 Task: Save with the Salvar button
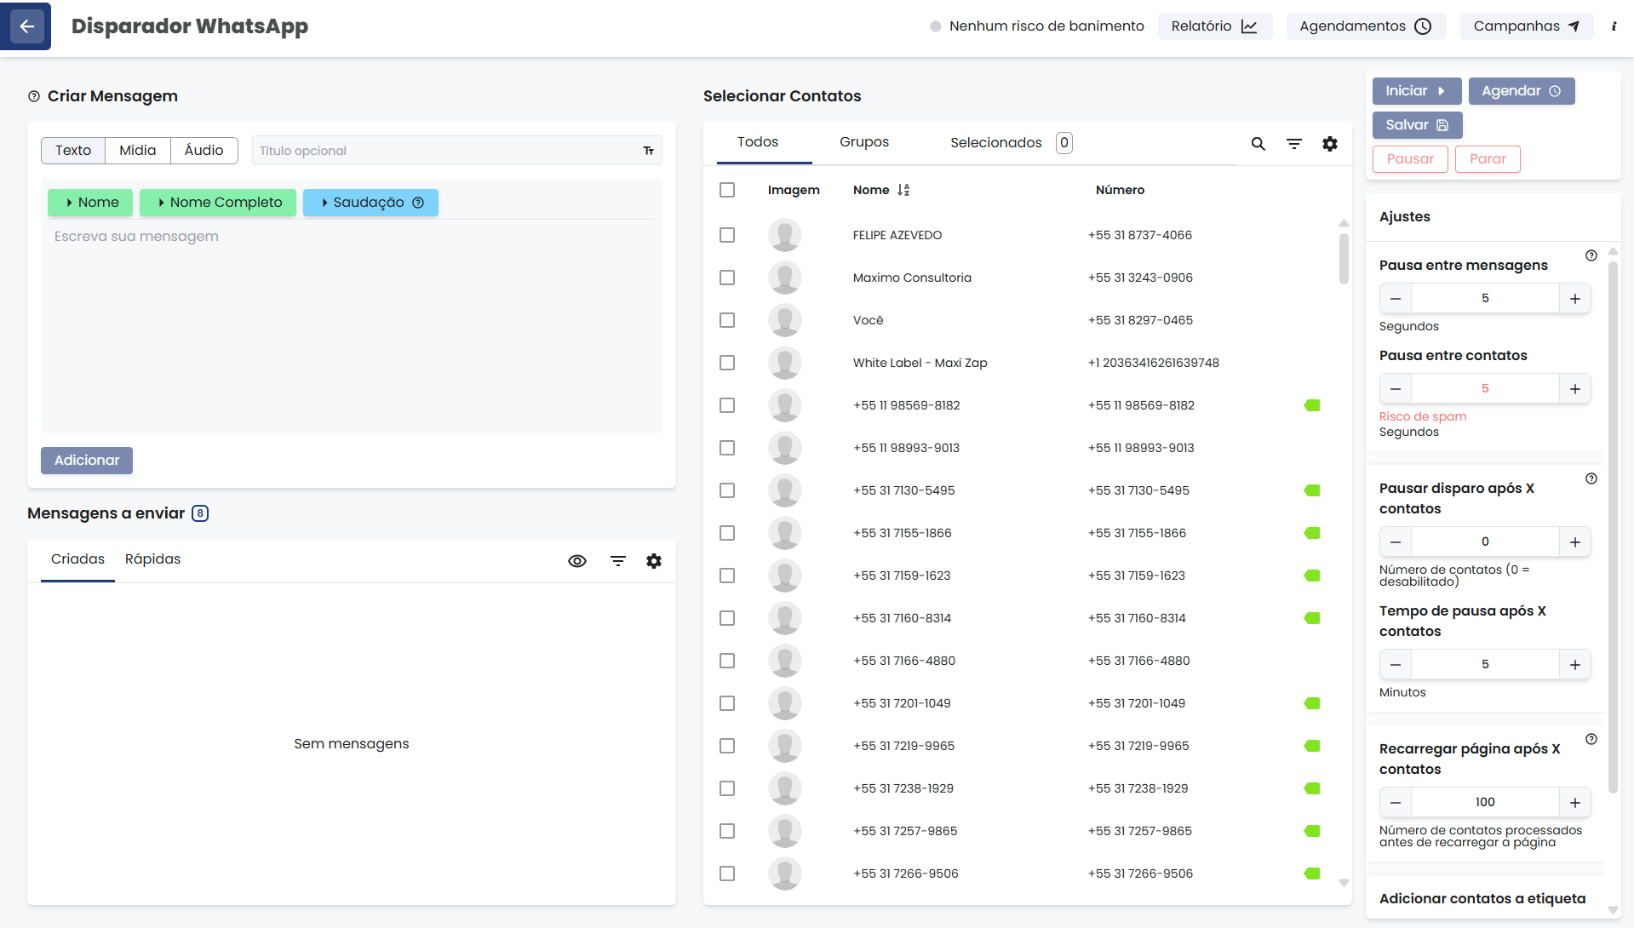(1417, 125)
